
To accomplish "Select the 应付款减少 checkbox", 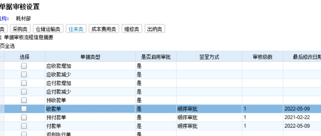I will 24,91.
